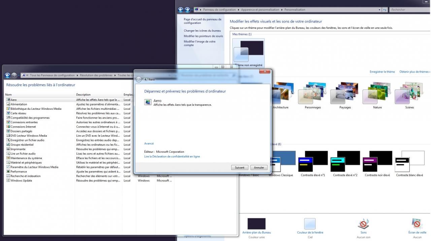Viewport: 431px width, 241px height.
Task: Click the Compatibilité des programmes icon
Action: pos(8,118)
